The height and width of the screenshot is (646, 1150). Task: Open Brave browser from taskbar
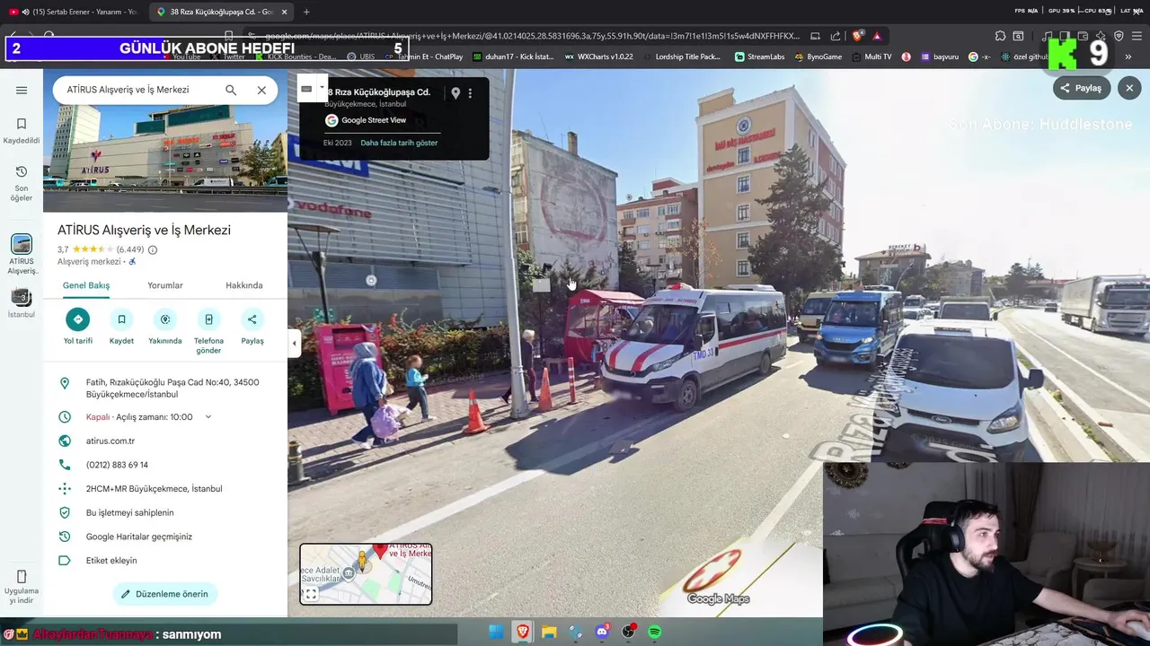[523, 633]
